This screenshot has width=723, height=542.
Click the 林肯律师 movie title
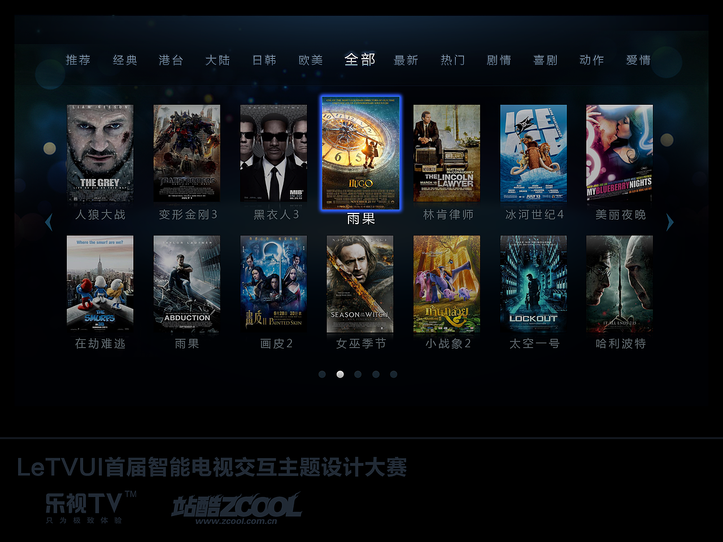(448, 215)
